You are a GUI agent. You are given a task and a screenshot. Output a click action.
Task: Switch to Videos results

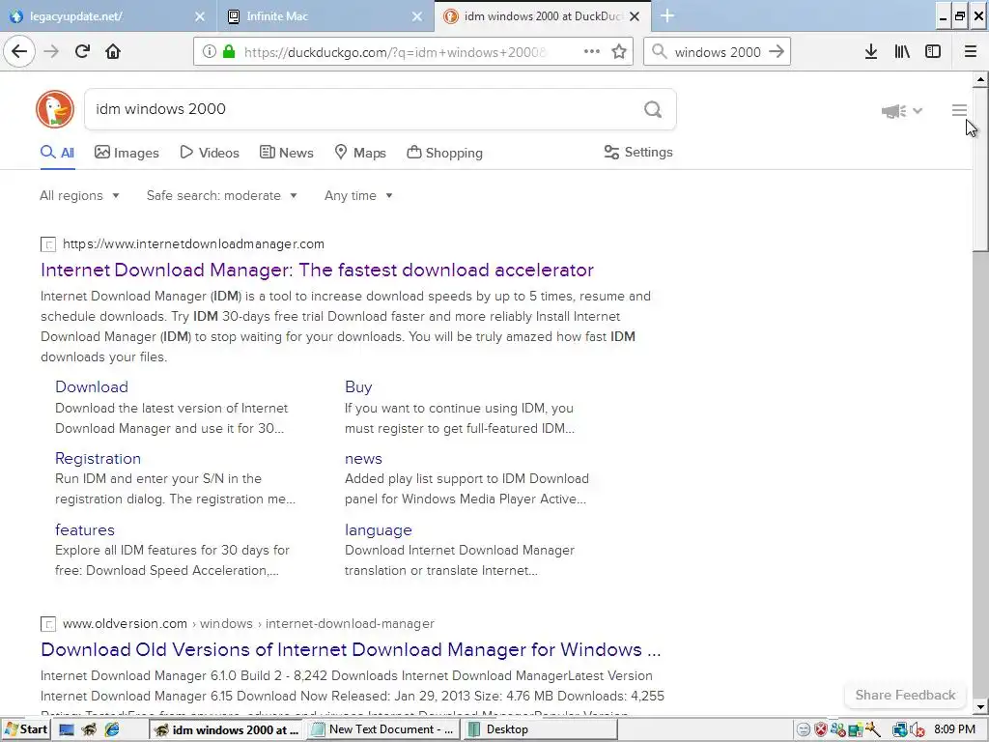(210, 153)
